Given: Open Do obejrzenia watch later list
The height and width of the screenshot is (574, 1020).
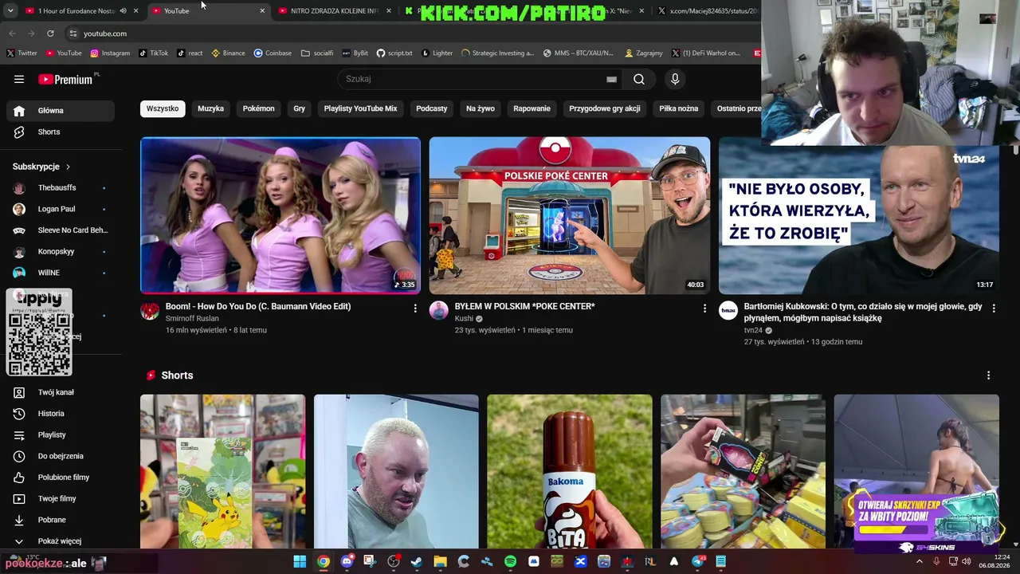Looking at the screenshot, I should pos(61,456).
